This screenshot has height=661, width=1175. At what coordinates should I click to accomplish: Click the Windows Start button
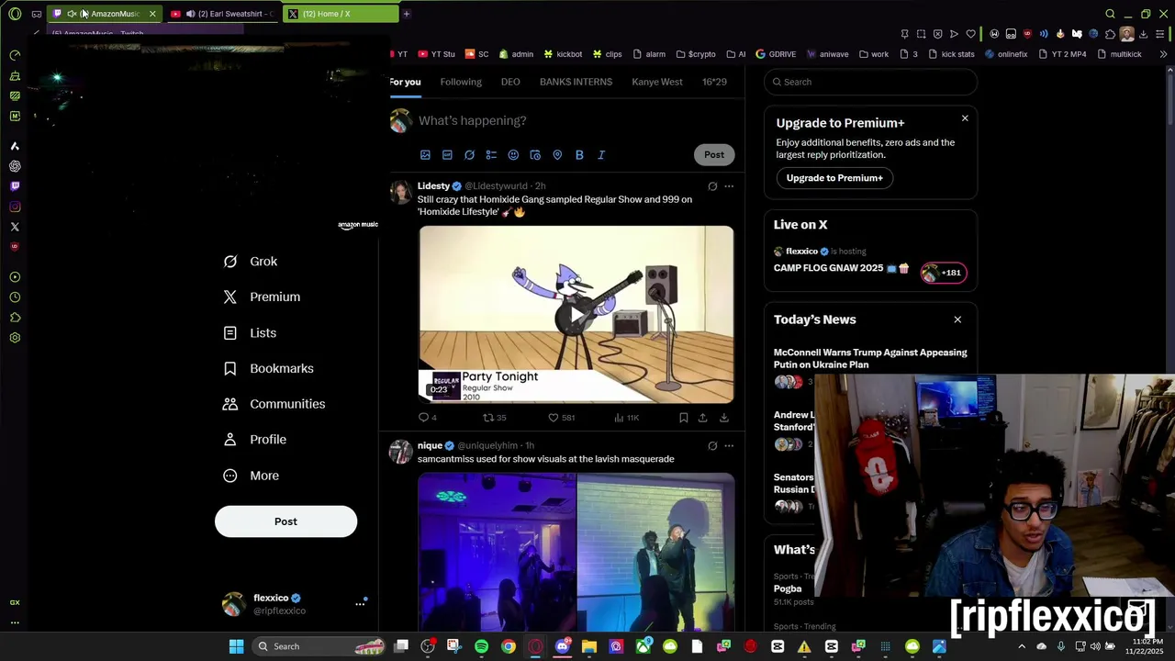pyautogui.click(x=236, y=646)
